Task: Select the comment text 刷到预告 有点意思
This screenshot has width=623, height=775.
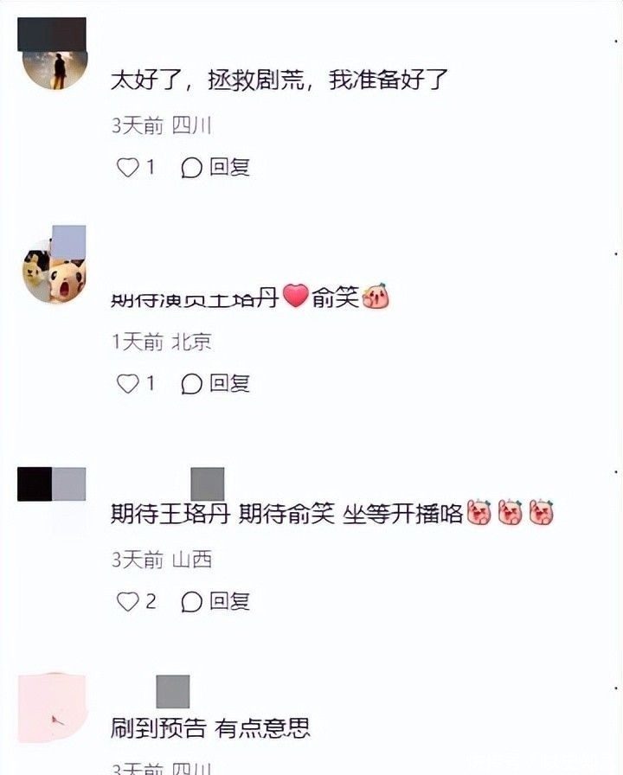Action: (x=210, y=728)
